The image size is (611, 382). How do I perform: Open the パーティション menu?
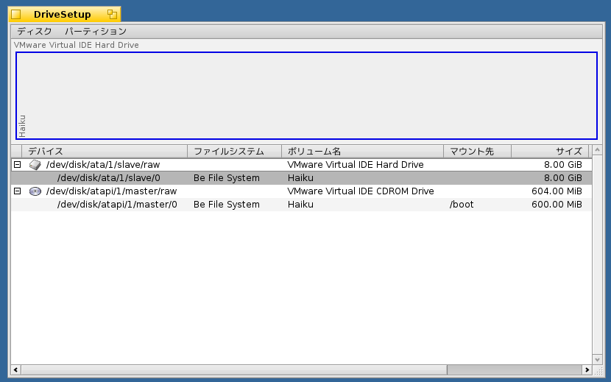pyautogui.click(x=96, y=31)
